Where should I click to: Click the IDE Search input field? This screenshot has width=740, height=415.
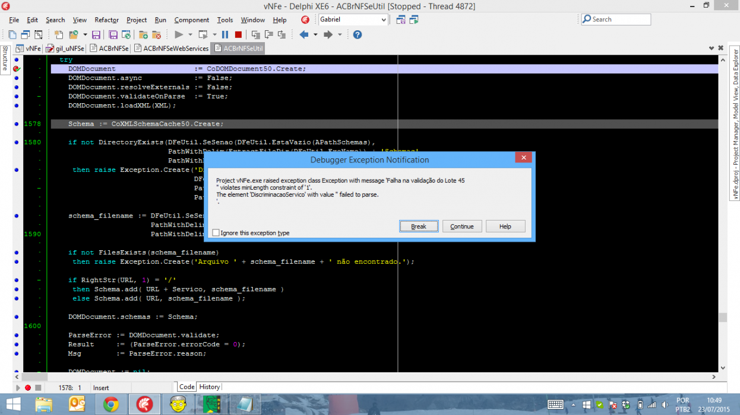click(616, 20)
